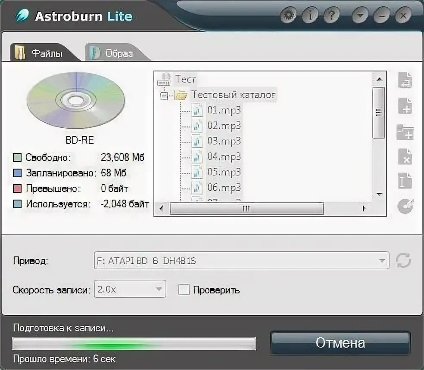The height and width of the screenshot is (370, 424).
Task: Click the 06.mp3 music file icon
Action: [x=197, y=188]
